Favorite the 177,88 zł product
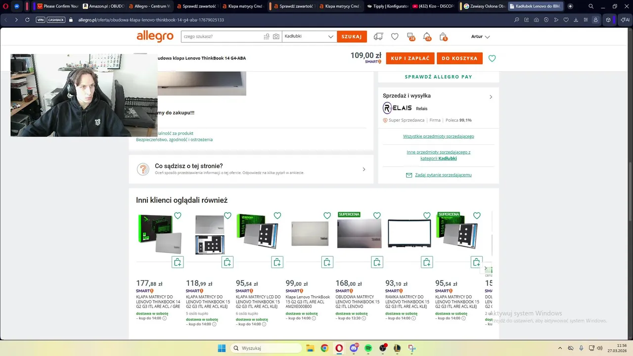Image resolution: width=633 pixels, height=356 pixels. coord(178,216)
